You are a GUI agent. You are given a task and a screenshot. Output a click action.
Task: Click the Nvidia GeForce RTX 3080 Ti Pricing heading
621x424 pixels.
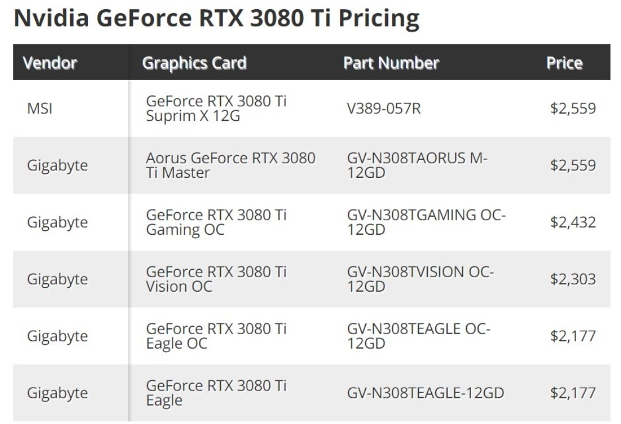point(216,18)
